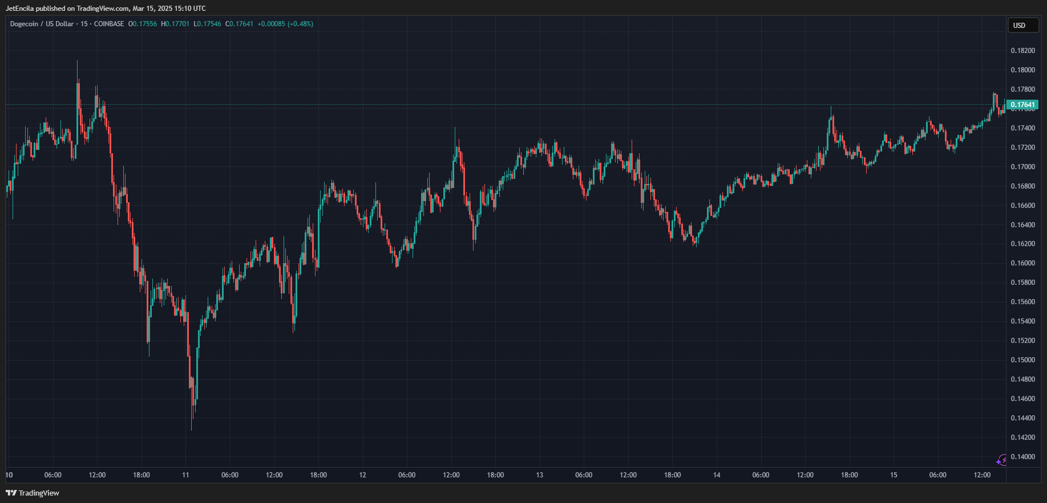This screenshot has width=1047, height=503.
Task: Click the green current price label 0.17641 on axis
Action: tap(1021, 105)
